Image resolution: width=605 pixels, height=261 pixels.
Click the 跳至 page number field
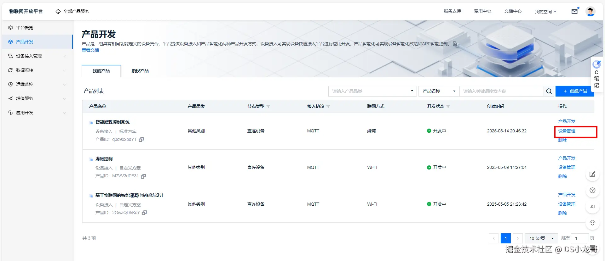point(580,238)
